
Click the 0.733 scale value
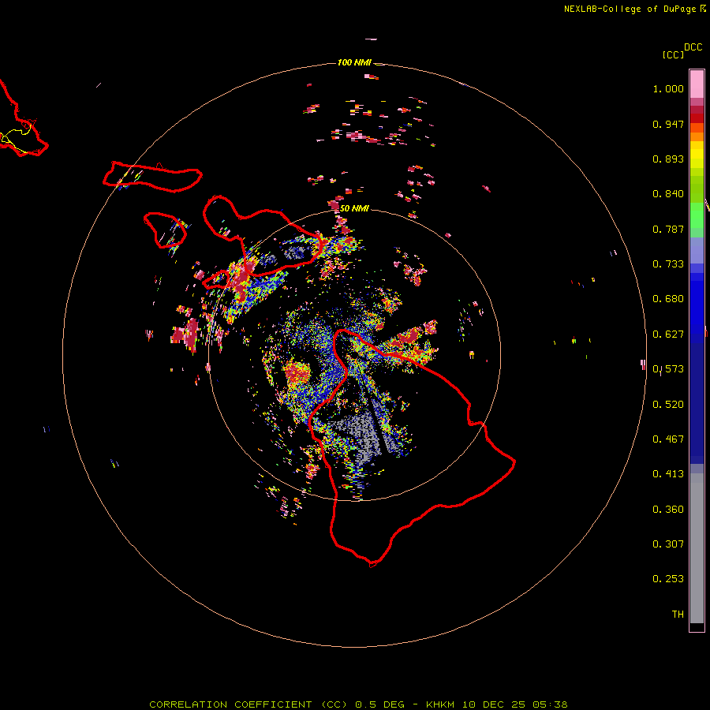(668, 264)
